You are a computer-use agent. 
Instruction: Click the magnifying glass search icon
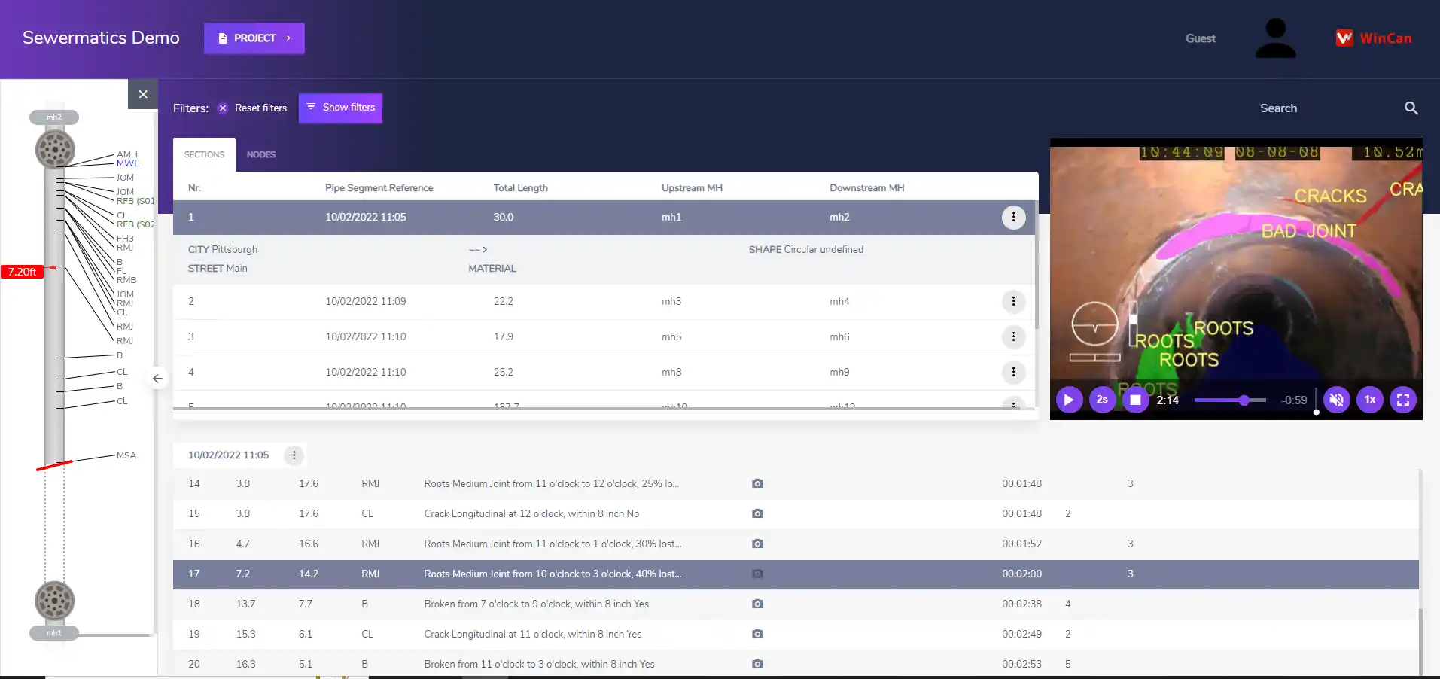1411,108
